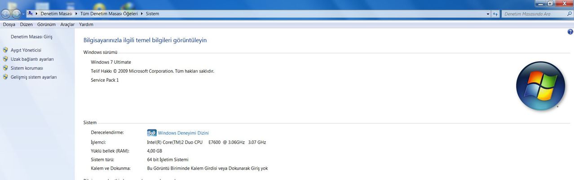The height and width of the screenshot is (180, 574).
Task: Open Sistem koruması link
Action: tap(26, 68)
